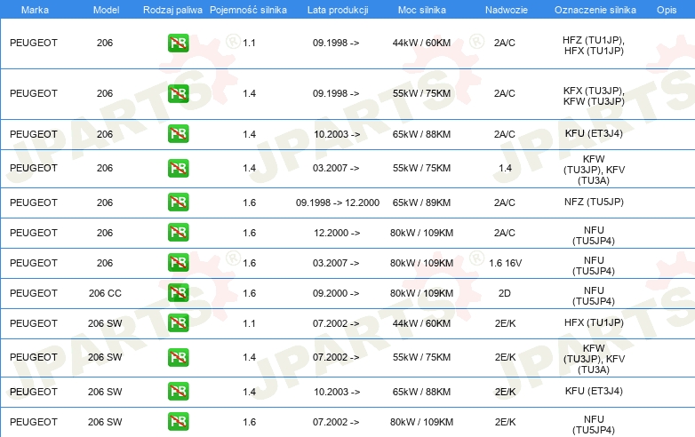Screen dimensions: 695x437
Task: Click 44kW / 60KM in the 206 SW row
Action: coord(421,323)
